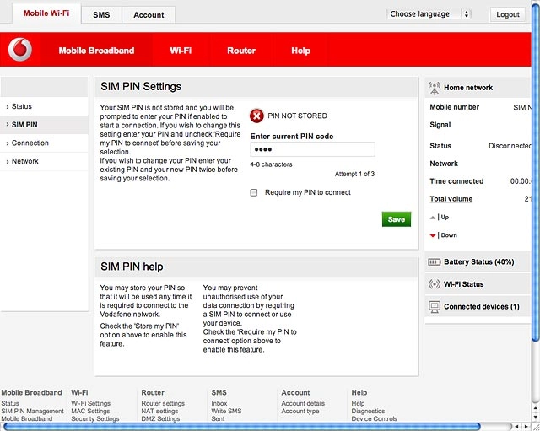The height and width of the screenshot is (431, 540).
Task: Click the 'Disconnected' status value
Action: click(x=510, y=146)
